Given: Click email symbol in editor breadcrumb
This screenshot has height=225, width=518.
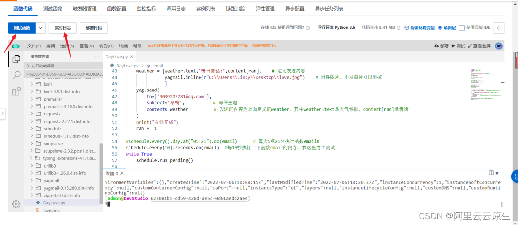Looking at the screenshot, I should pyautogui.click(x=154, y=66).
